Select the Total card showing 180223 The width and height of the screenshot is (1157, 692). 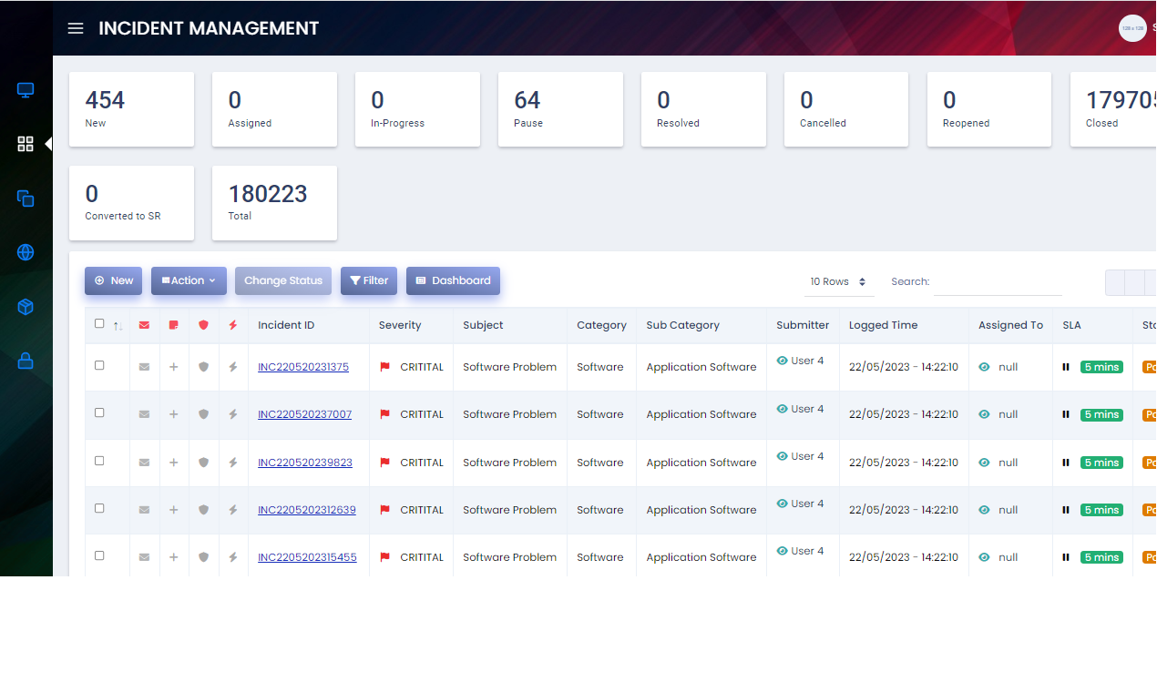pos(274,203)
